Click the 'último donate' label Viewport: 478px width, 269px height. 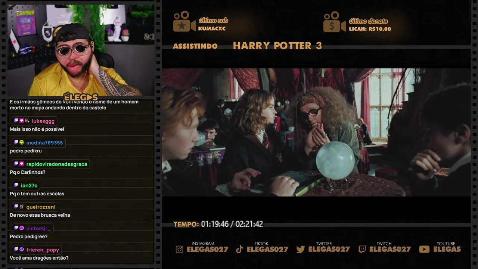(x=368, y=21)
